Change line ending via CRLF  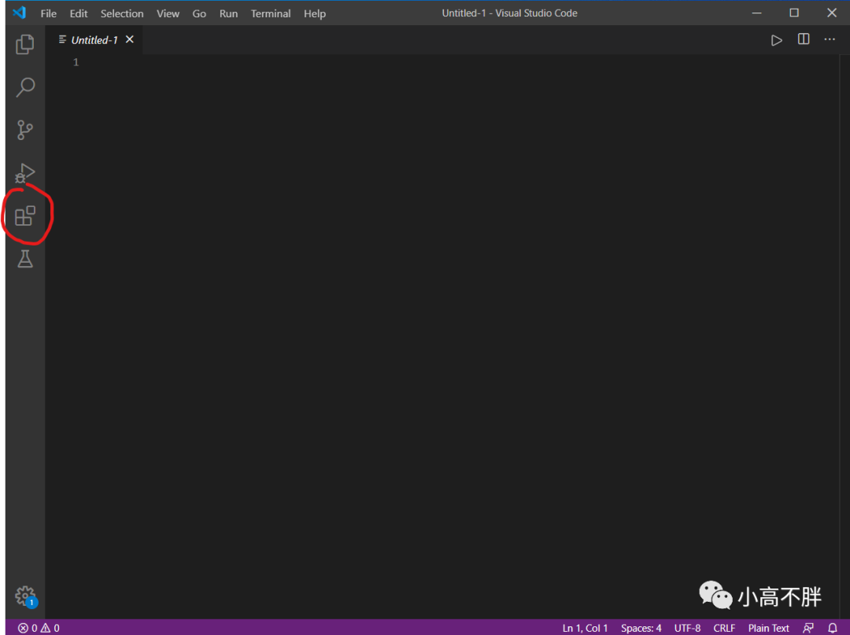[724, 628]
